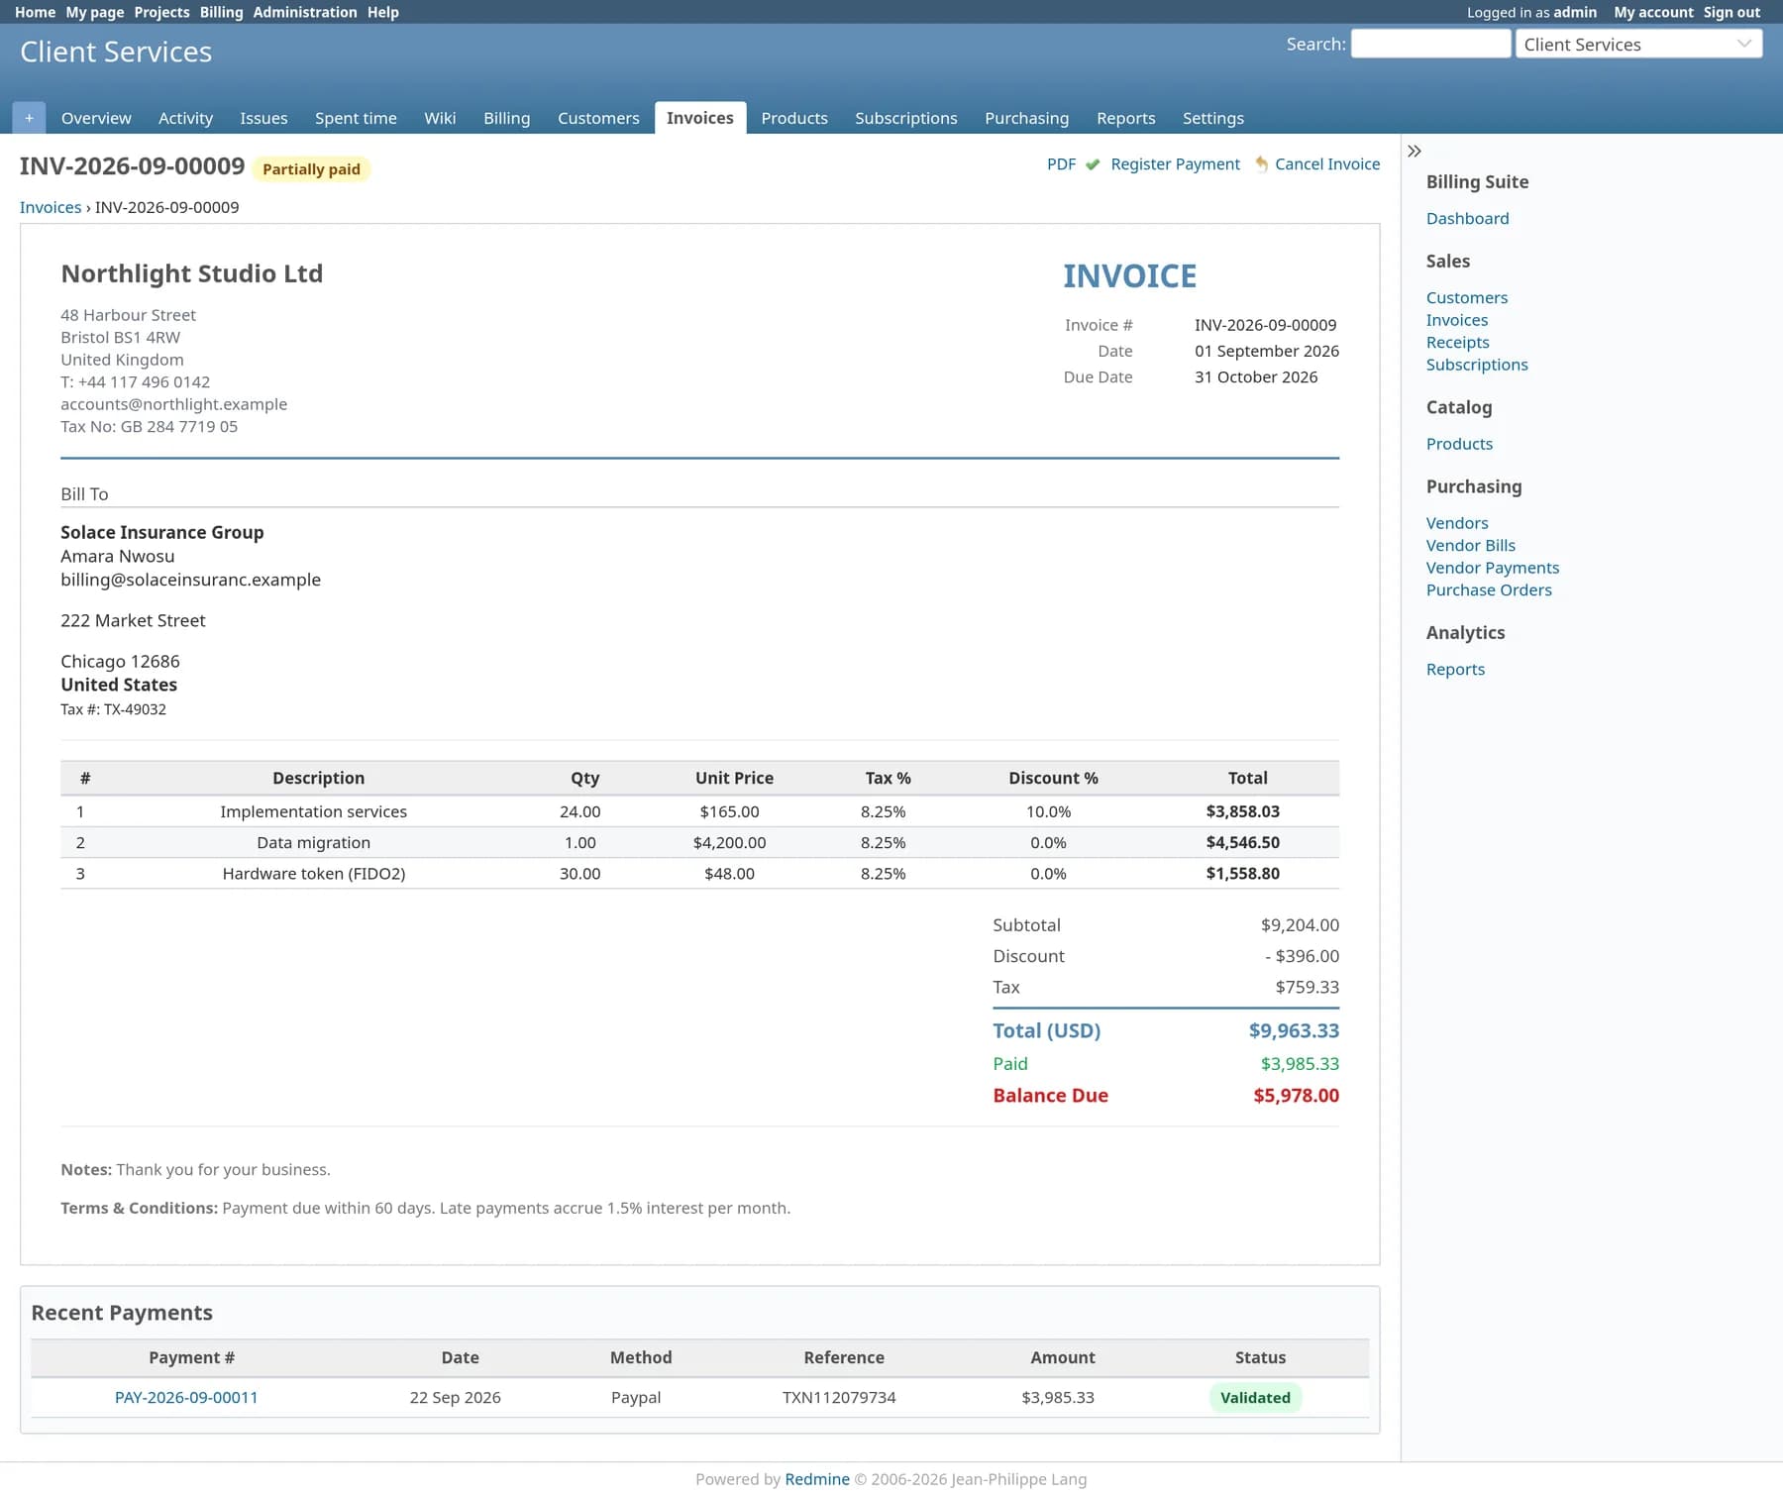Focus the Search input field
The image size is (1783, 1496).
point(1430,44)
